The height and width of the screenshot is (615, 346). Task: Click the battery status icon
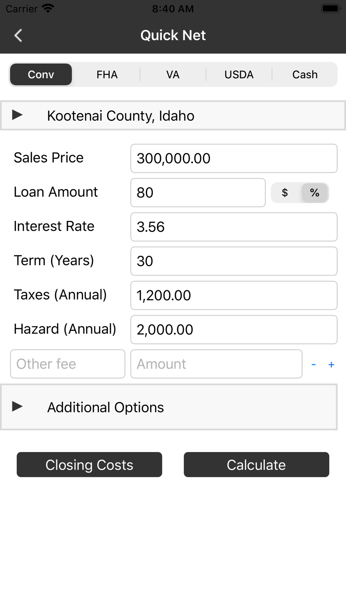pos(331,9)
